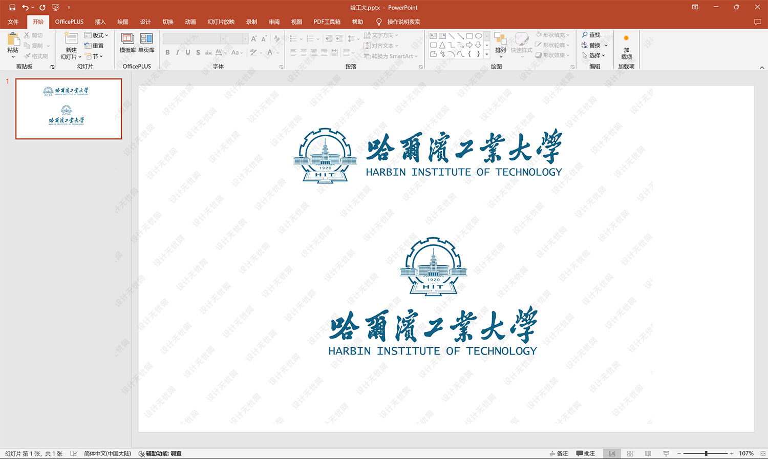Select the text box shape in gallery
Image resolution: width=768 pixels, height=459 pixels.
click(x=433, y=36)
